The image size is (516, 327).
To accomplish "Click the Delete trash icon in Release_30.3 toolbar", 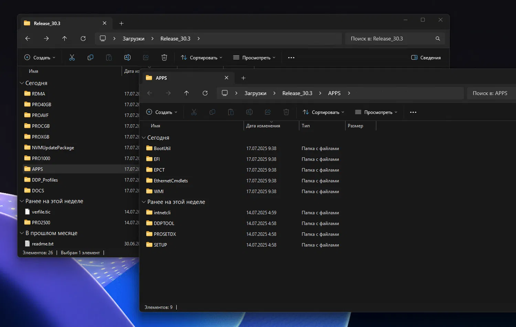I will pyautogui.click(x=164, y=57).
